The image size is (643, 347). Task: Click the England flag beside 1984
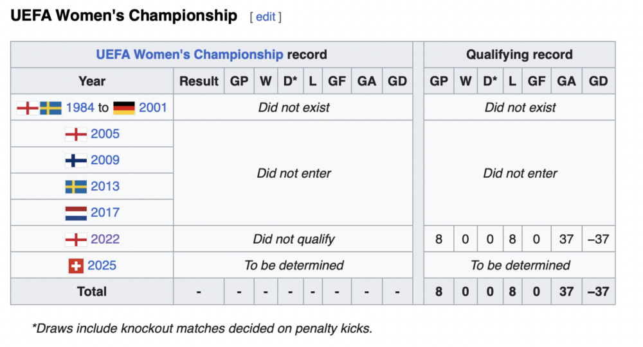click(x=28, y=108)
